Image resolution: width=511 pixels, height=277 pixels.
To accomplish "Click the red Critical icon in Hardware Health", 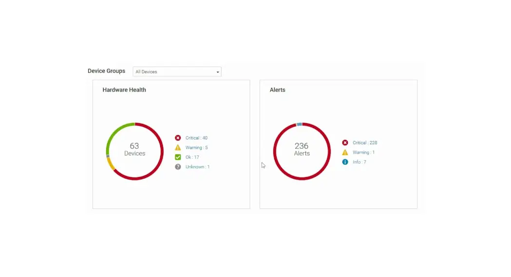I will (x=178, y=138).
